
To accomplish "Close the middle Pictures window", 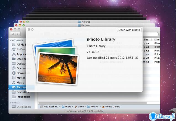I will 16,25.
